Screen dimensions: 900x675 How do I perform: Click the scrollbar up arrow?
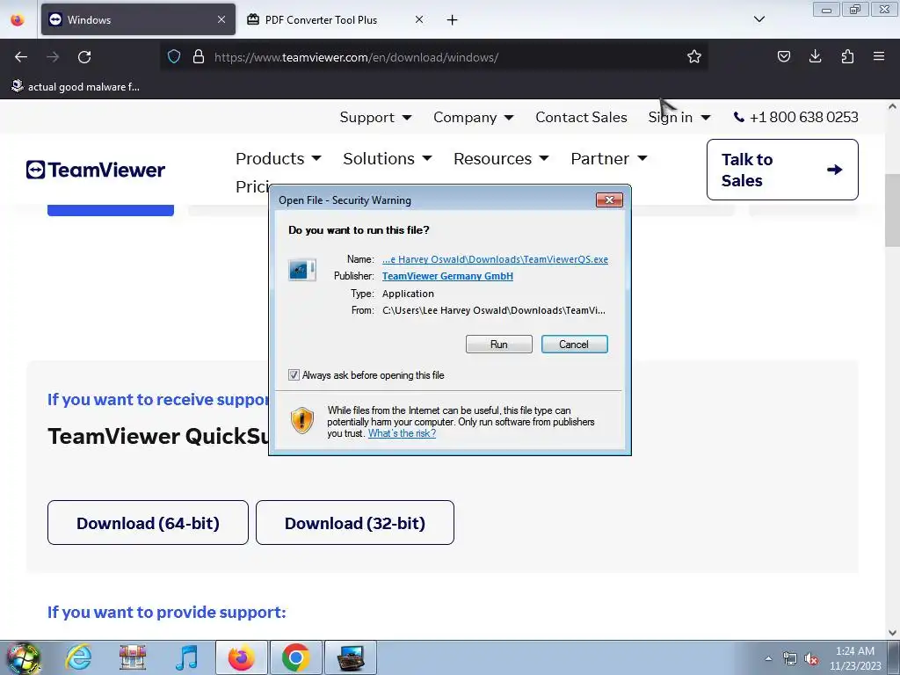pos(892,106)
